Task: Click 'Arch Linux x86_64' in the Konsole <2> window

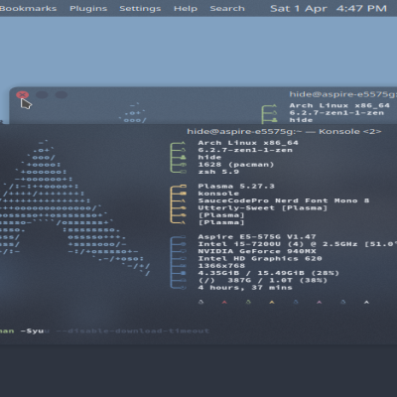Action: pyautogui.click(x=248, y=143)
